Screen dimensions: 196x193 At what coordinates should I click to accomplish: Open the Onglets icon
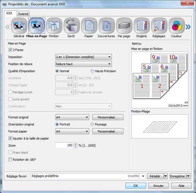coord(142,26)
